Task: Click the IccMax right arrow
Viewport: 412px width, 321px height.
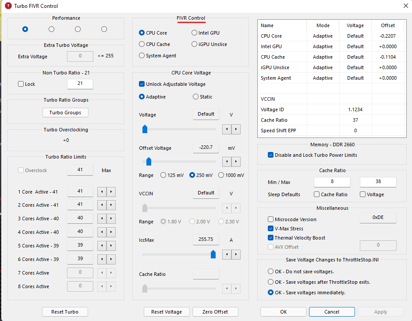Action: point(236,254)
